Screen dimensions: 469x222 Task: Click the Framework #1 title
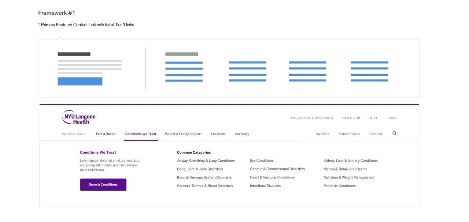[57, 13]
